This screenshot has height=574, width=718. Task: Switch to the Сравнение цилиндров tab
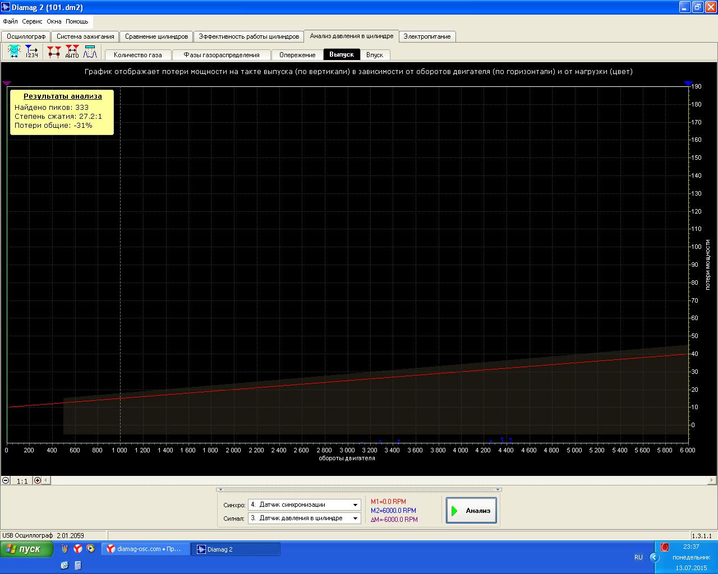coord(157,36)
